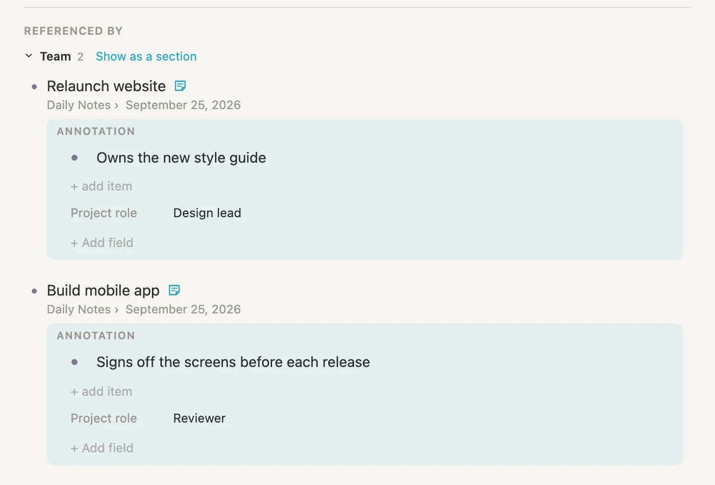
Task: Click bullet of Relaunch website node
Action: (x=34, y=87)
